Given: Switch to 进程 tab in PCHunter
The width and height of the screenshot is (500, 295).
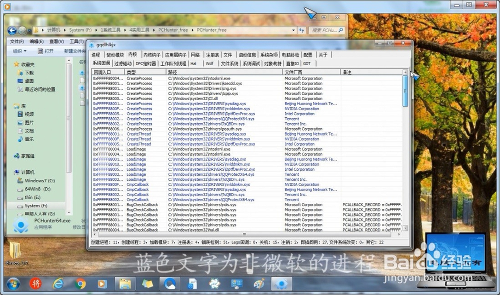Looking at the screenshot, I should pyautogui.click(x=95, y=55).
